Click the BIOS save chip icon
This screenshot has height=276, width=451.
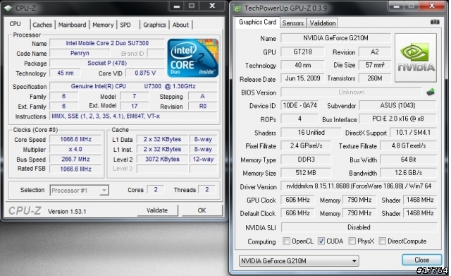click(x=431, y=92)
